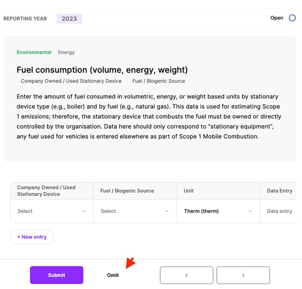Image resolution: width=302 pixels, height=289 pixels.
Task: Go to the next question arrow
Action: point(243,275)
